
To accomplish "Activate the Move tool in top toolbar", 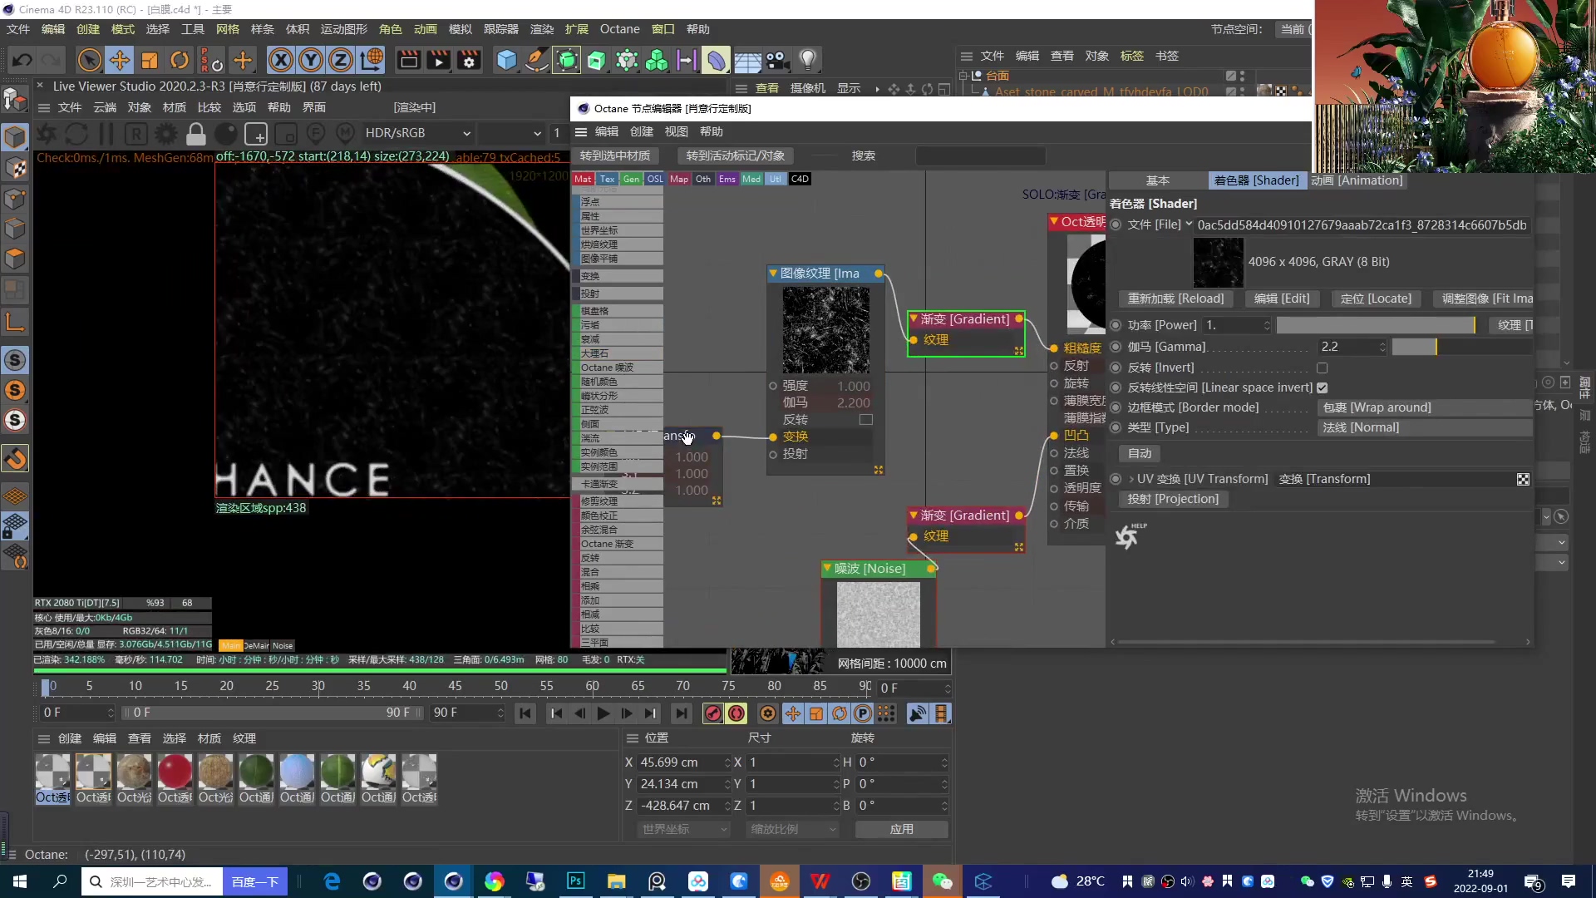I will [x=120, y=60].
